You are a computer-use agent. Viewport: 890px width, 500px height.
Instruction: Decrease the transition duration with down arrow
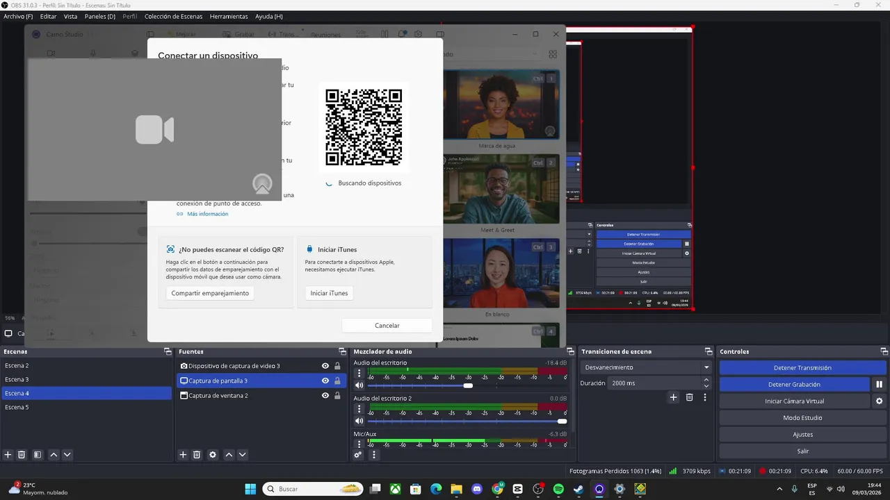tap(706, 386)
